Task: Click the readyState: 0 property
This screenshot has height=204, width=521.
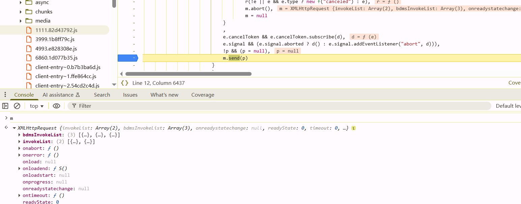Action: (x=41, y=202)
